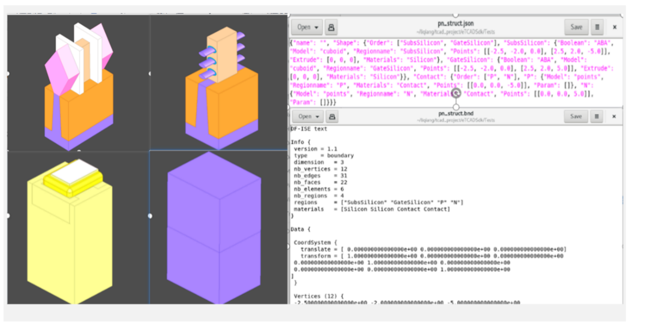This screenshot has height=332, width=646.
Task: Click the final JSON line '"Param": []}}}'
Action: tap(312, 102)
